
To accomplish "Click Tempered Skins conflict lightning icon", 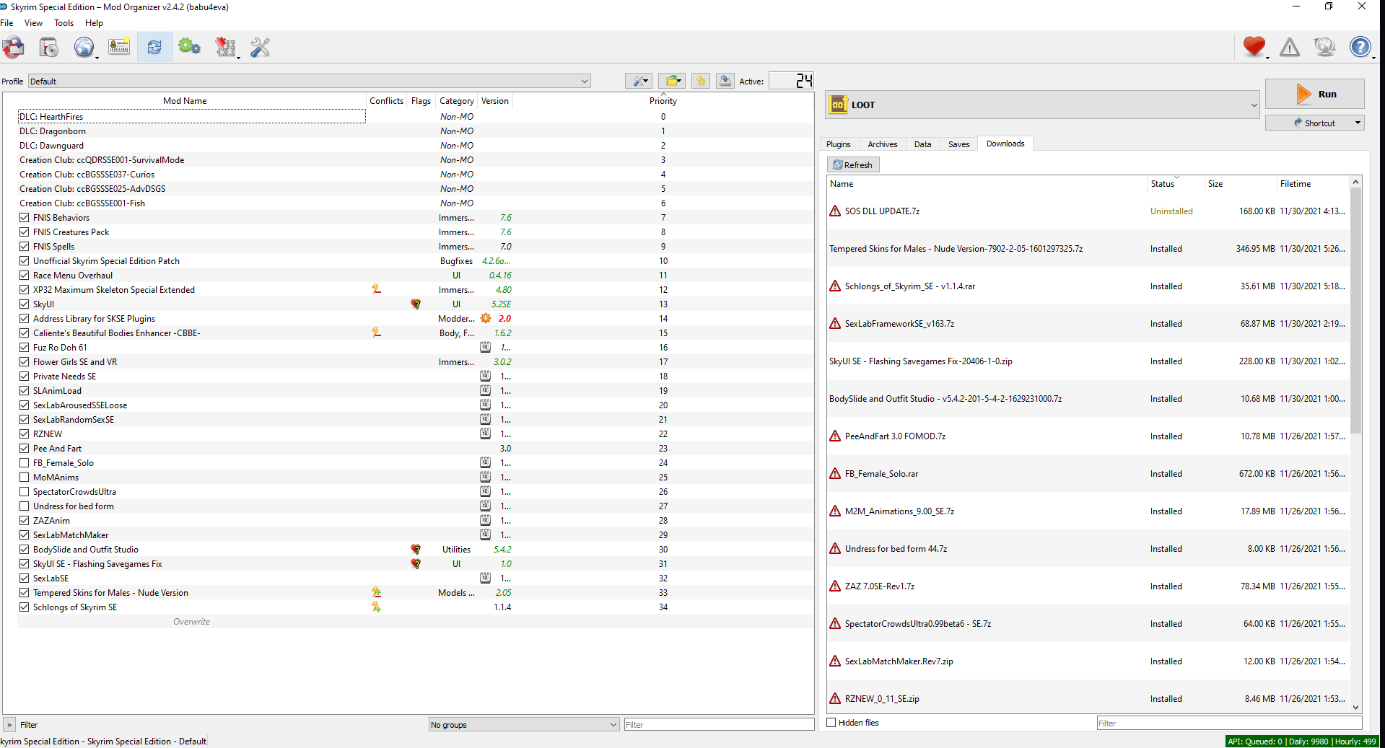I will tap(376, 592).
